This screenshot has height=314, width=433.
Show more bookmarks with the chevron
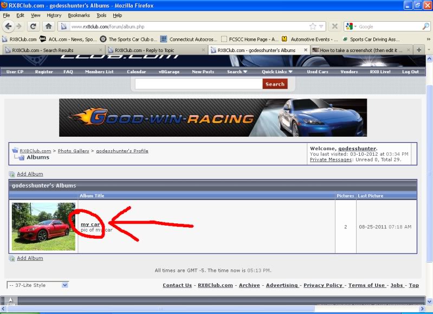[x=428, y=39]
